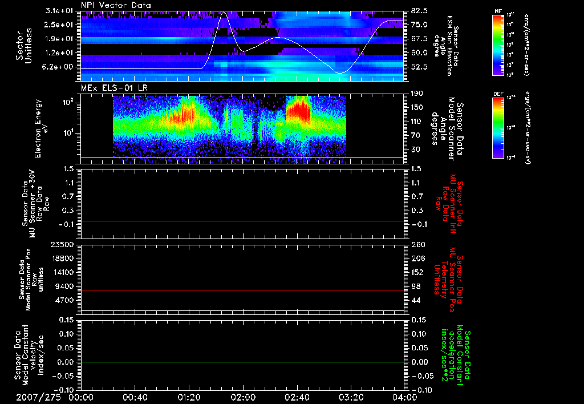Click the "75.0" sun elevation tick label
The height and width of the screenshot is (404, 584).
coord(419,25)
